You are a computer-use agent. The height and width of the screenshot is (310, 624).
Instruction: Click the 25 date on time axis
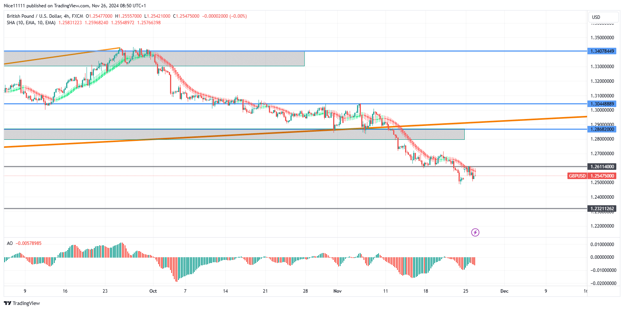466,291
